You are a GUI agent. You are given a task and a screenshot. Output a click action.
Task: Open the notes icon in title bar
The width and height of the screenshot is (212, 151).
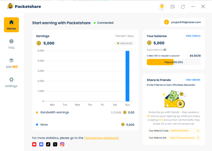click(172, 7)
